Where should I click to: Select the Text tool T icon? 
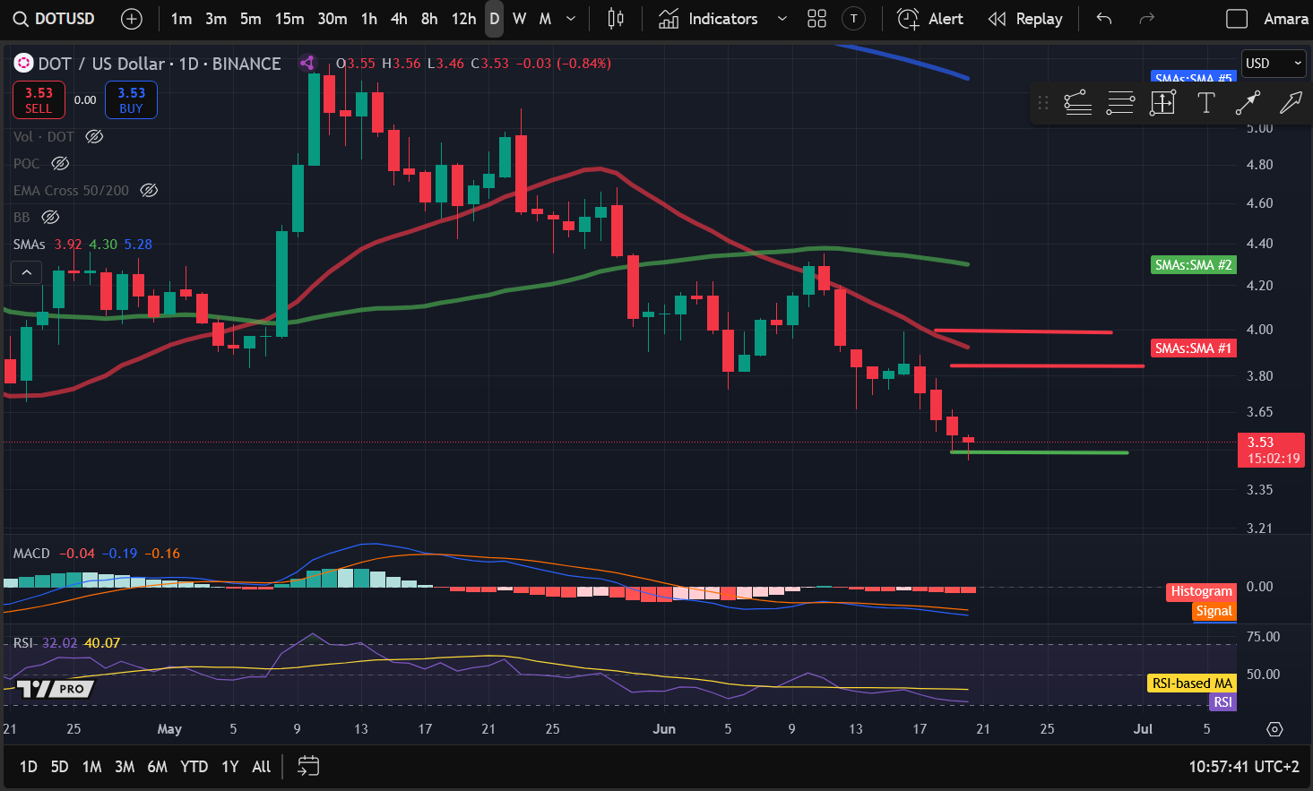pyautogui.click(x=1205, y=103)
